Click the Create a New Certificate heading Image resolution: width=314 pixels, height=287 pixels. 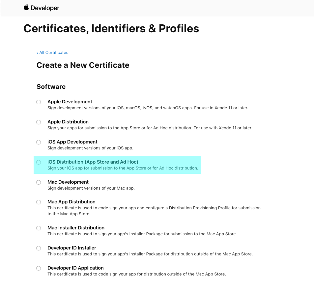pos(83,65)
